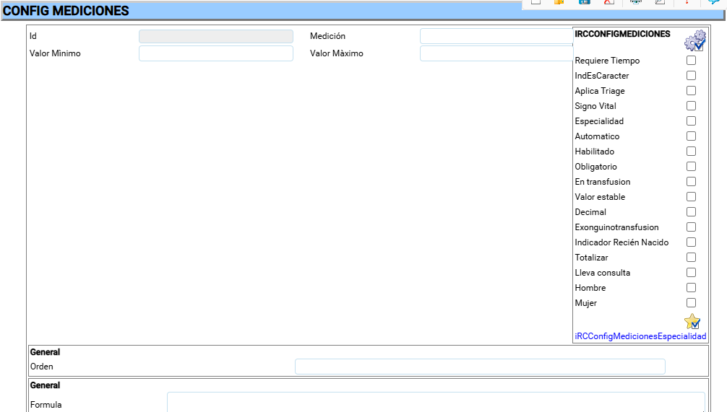Tick the Signo Vital checkbox
Viewport: 727px width, 412px height.
point(691,106)
